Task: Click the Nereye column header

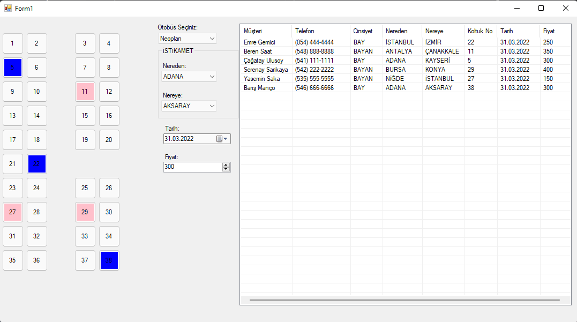Action: pyautogui.click(x=444, y=31)
